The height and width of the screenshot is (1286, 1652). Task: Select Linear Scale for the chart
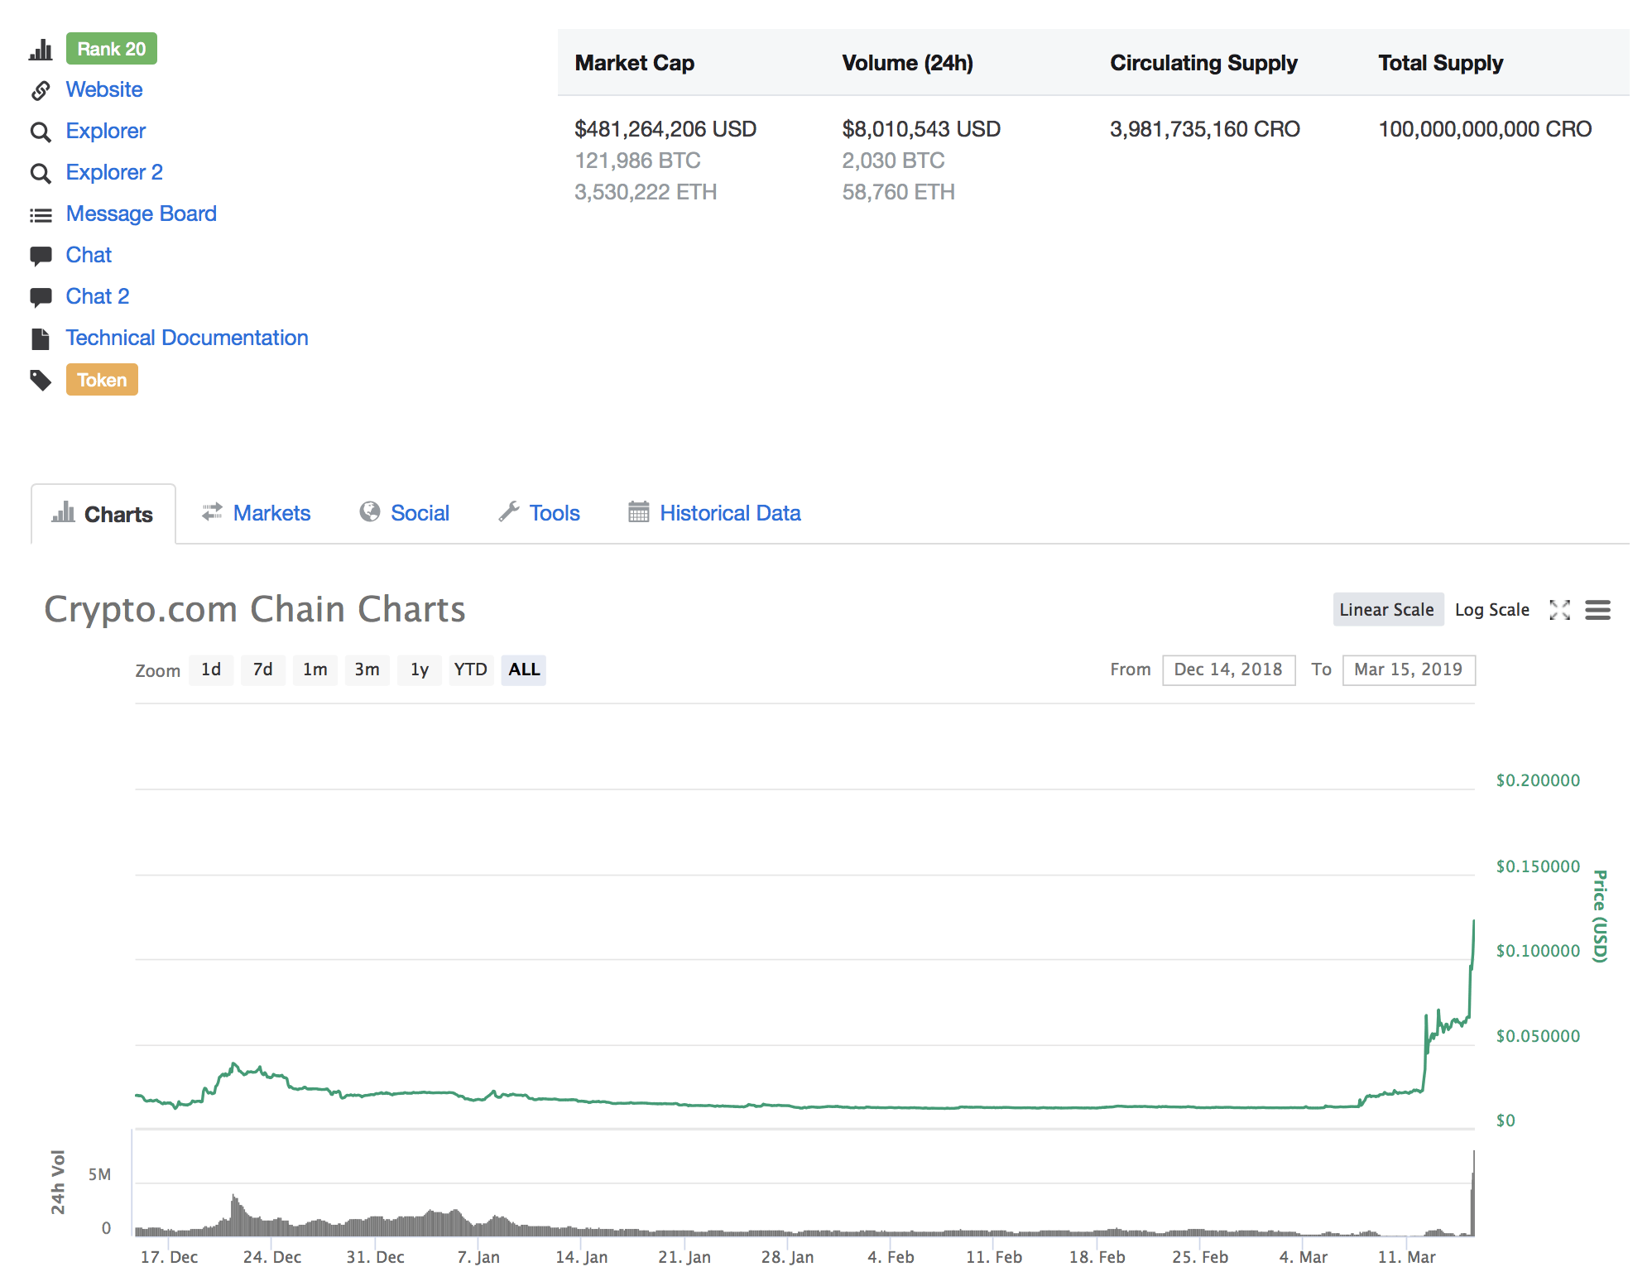click(x=1387, y=610)
